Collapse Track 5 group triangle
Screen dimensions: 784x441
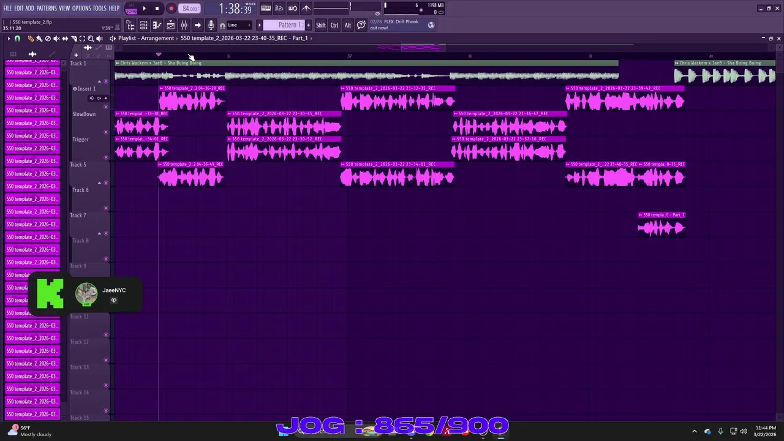click(99, 183)
